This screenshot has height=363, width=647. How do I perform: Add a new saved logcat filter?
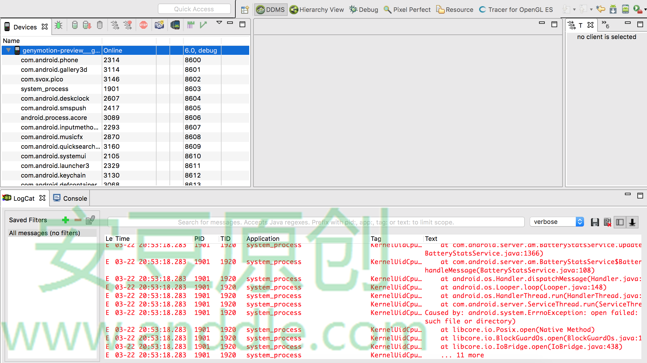click(66, 220)
